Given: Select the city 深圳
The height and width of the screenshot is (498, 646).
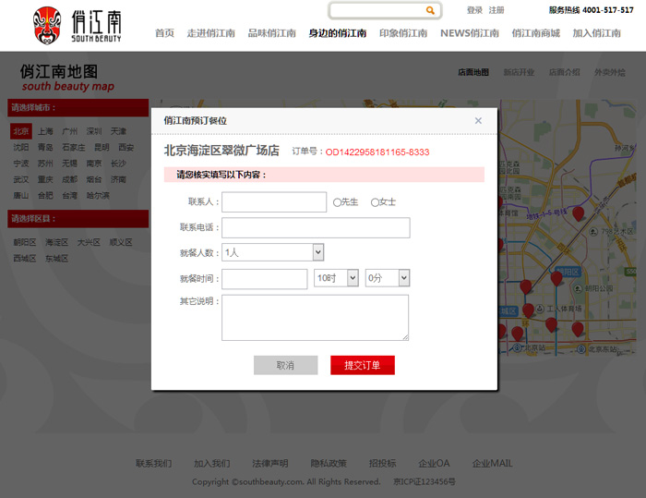Looking at the screenshot, I should pos(94,131).
